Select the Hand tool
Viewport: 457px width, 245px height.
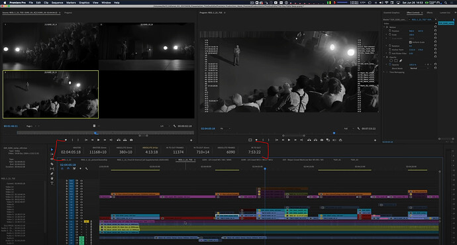pos(52,178)
